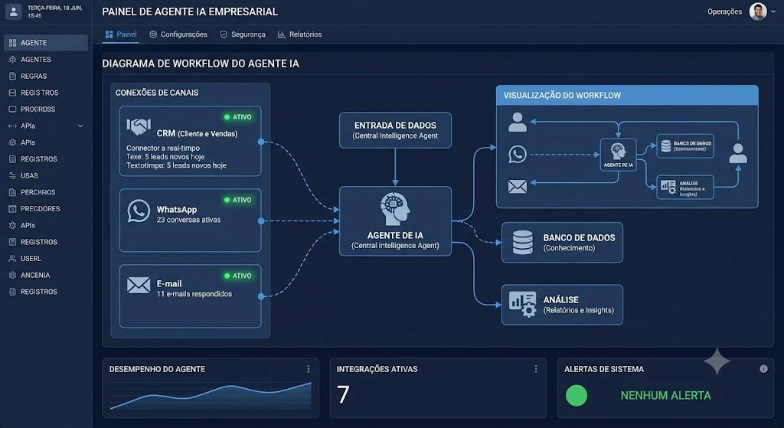Open the Relatórios tab
Image resolution: width=784 pixels, height=428 pixels.
(x=299, y=34)
